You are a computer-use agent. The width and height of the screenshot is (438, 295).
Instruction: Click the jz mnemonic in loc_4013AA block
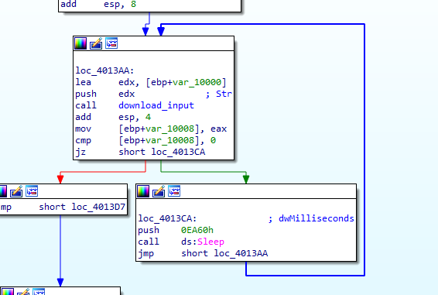[80, 152]
